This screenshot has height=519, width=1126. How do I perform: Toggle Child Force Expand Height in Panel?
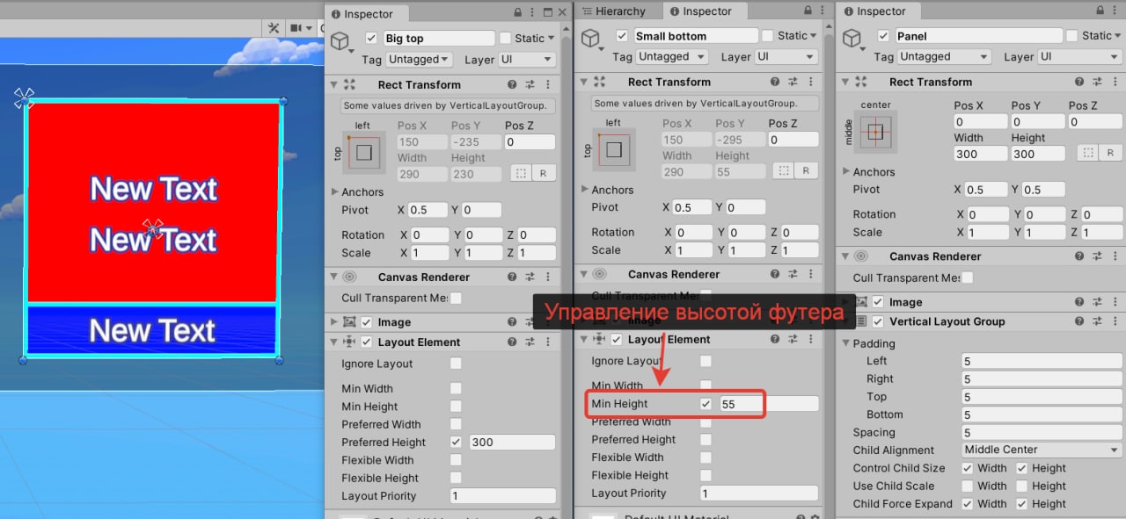1022,504
